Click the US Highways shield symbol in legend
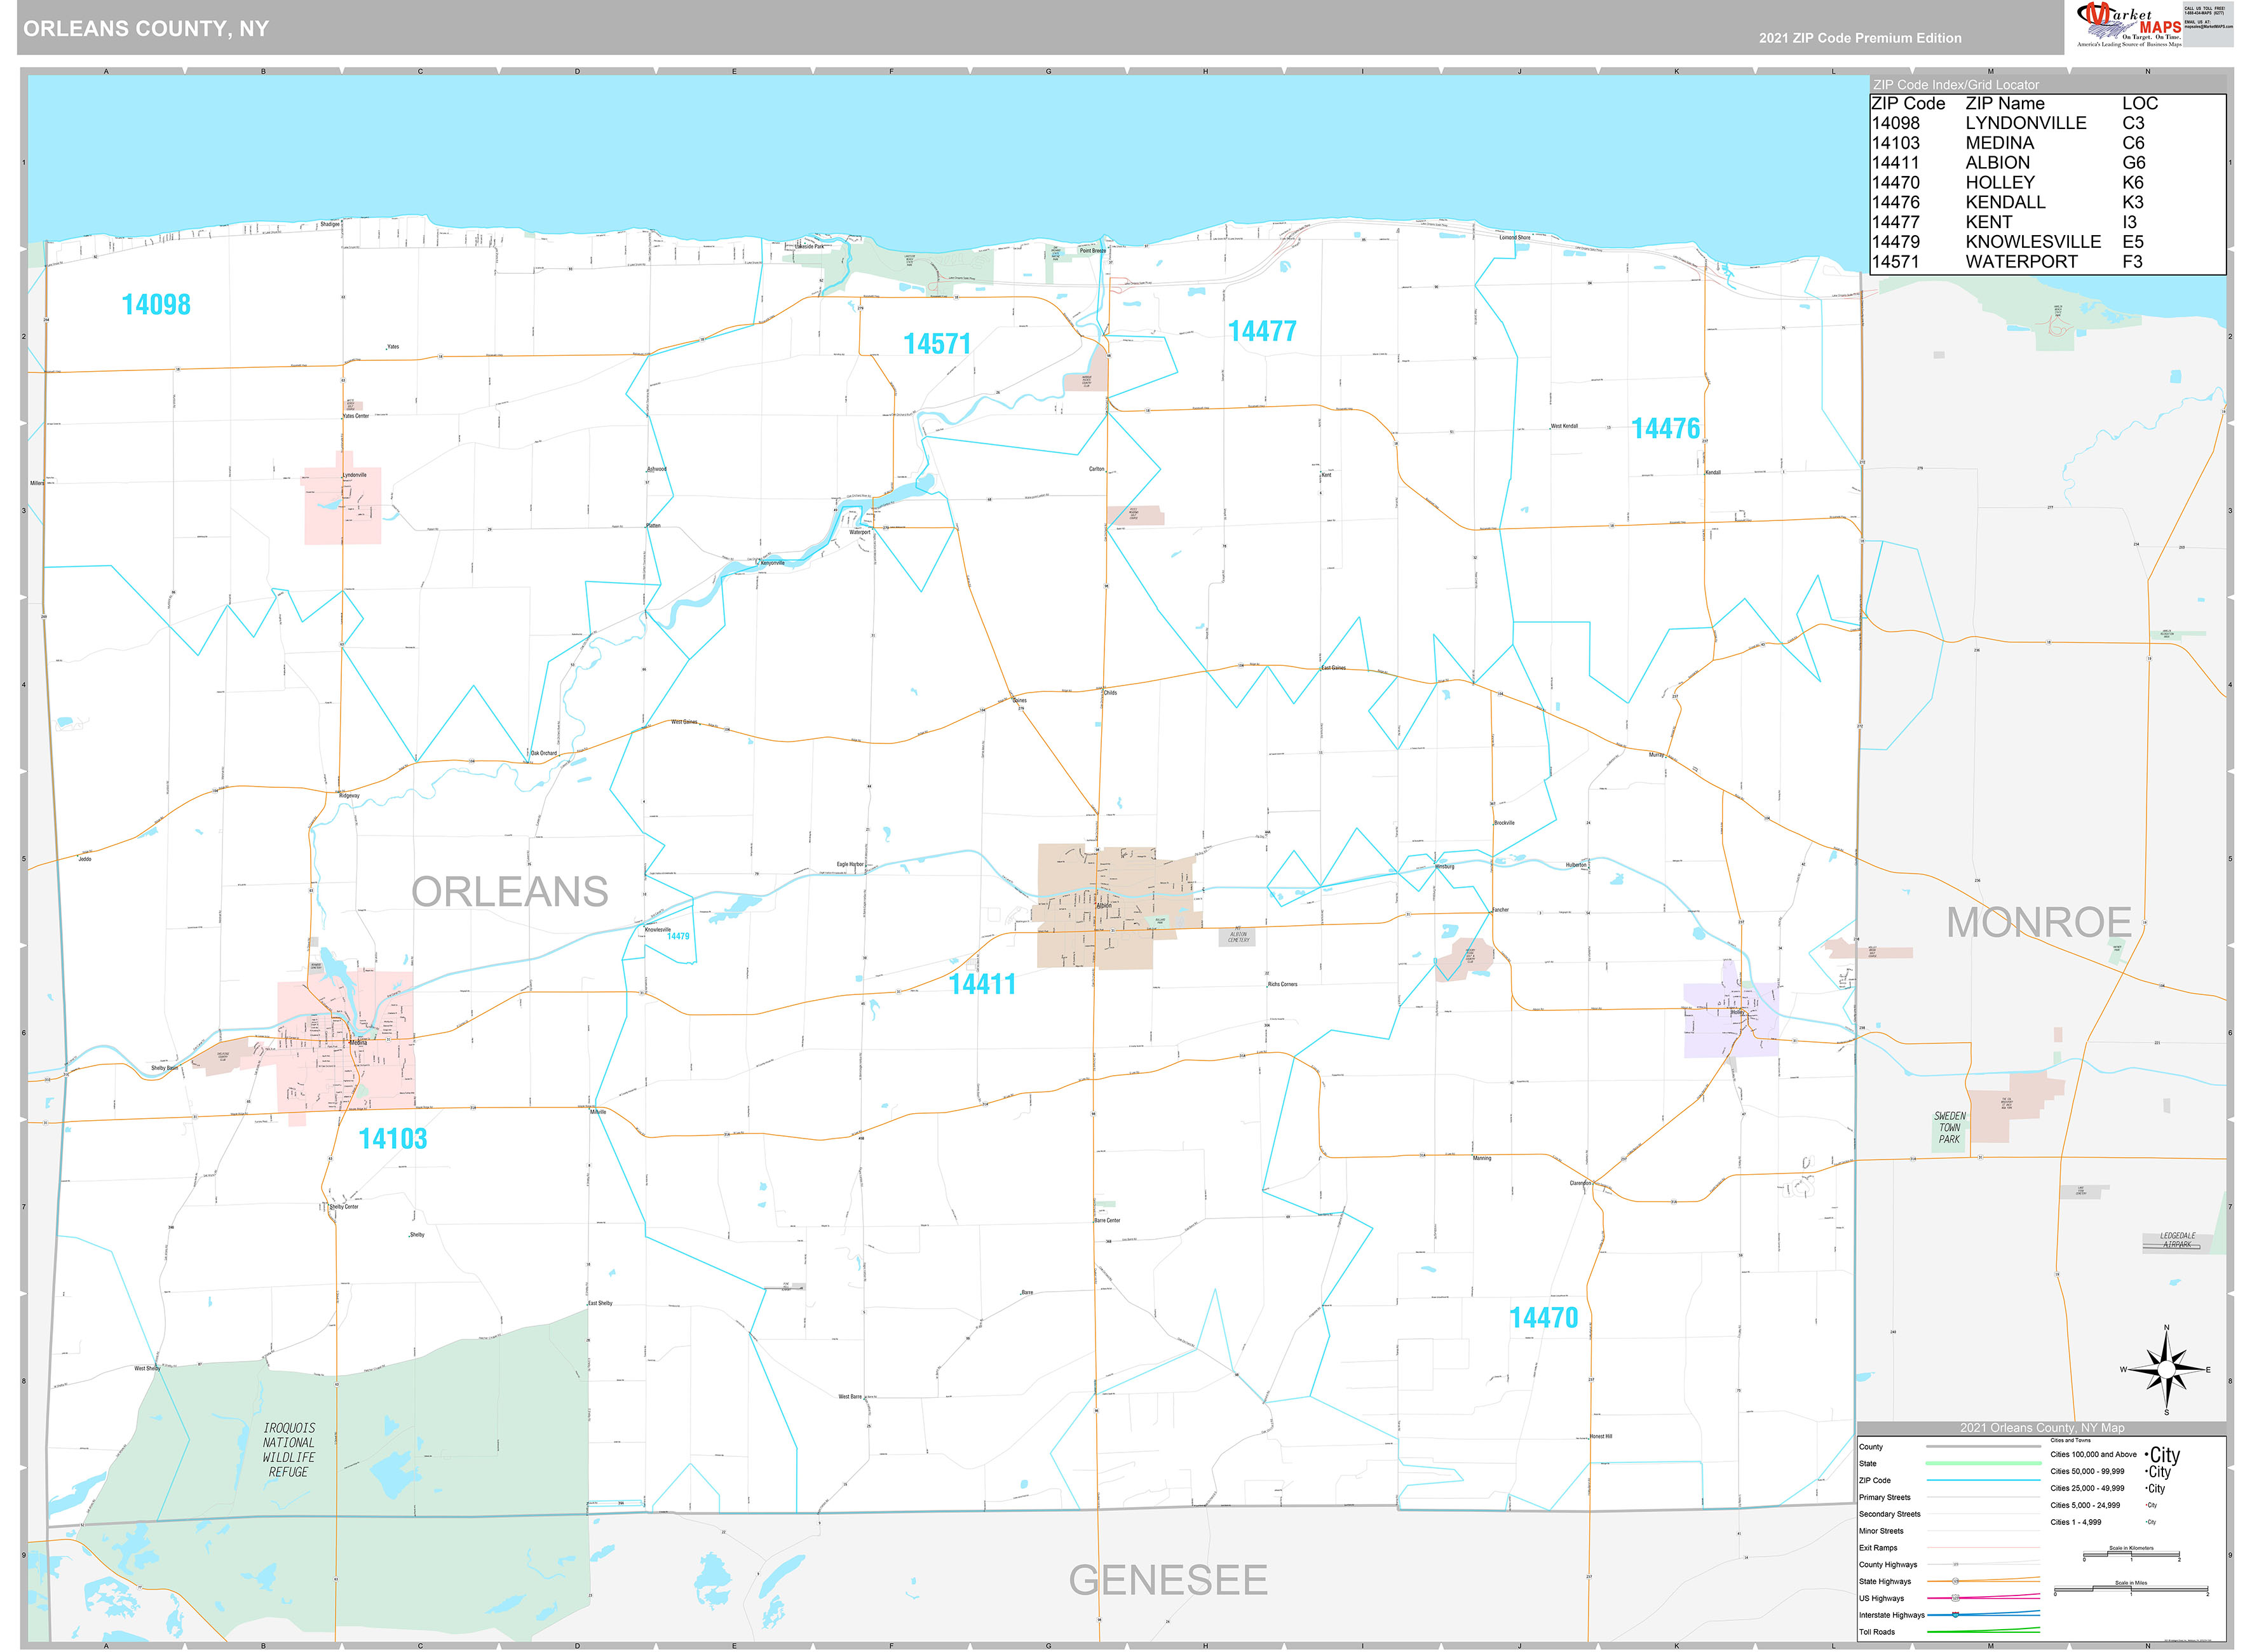 pos(1955,1598)
